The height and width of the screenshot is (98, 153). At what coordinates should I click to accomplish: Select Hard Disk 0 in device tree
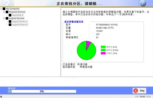pyautogui.click(x=18, y=15)
